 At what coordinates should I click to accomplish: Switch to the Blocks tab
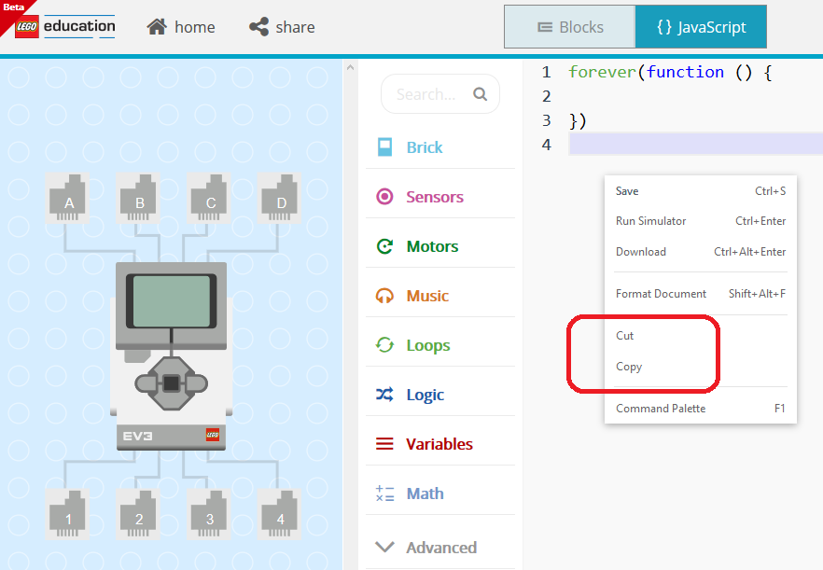coord(569,27)
